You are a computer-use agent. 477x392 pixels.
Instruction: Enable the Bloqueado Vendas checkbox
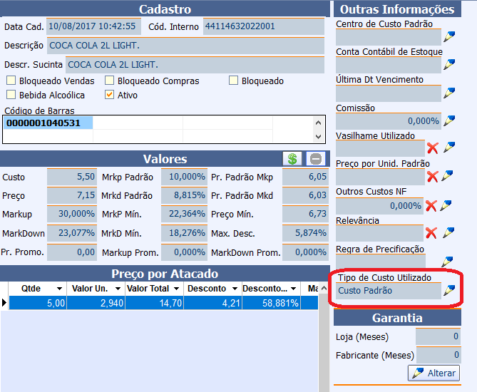(x=11, y=81)
